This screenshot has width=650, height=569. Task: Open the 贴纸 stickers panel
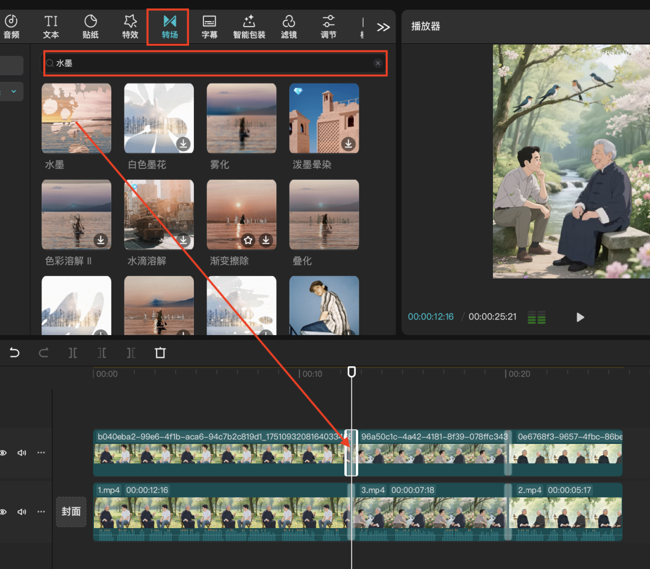click(90, 27)
